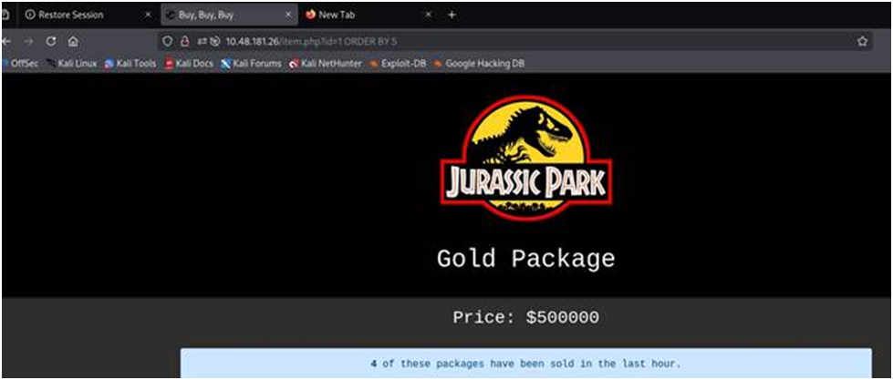Click the insecure connection padlock icon
Screen dimensions: 893x380
coord(184,42)
